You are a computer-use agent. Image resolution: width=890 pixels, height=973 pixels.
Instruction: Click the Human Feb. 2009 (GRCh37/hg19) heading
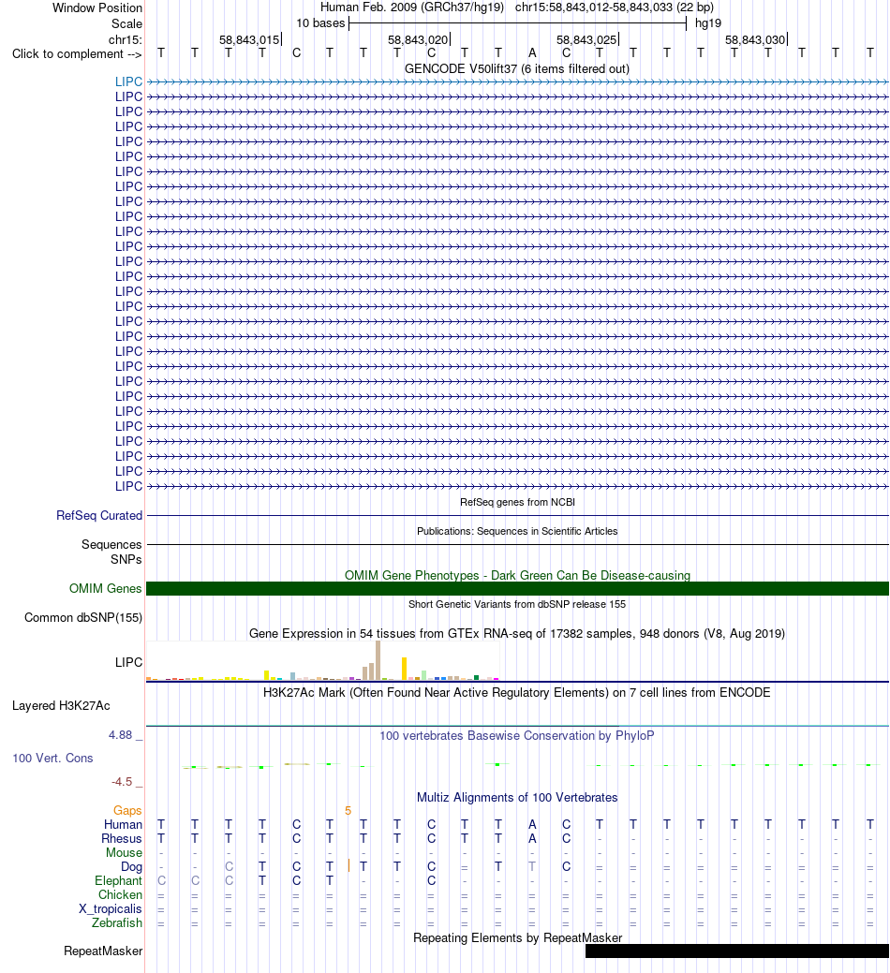(412, 7)
